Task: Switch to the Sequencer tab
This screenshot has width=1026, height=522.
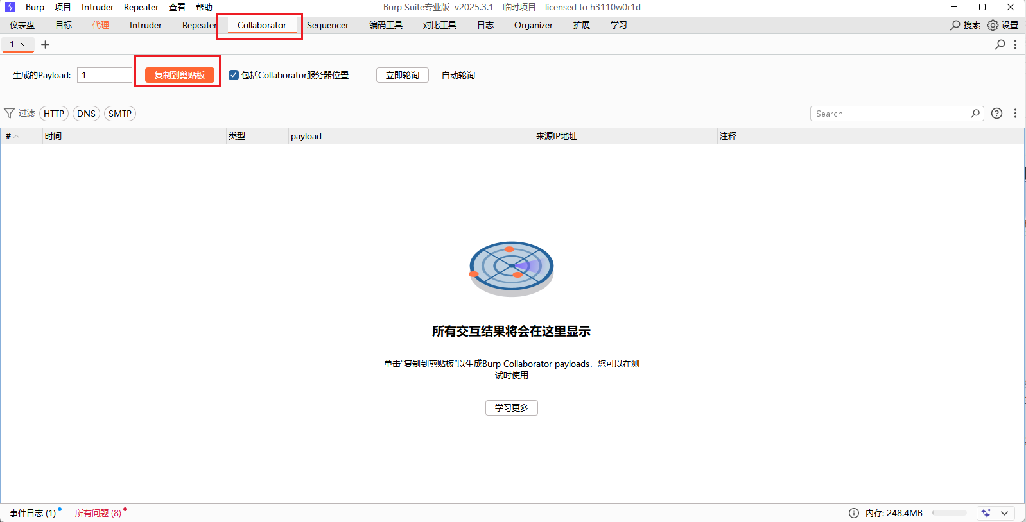Action: coord(327,25)
